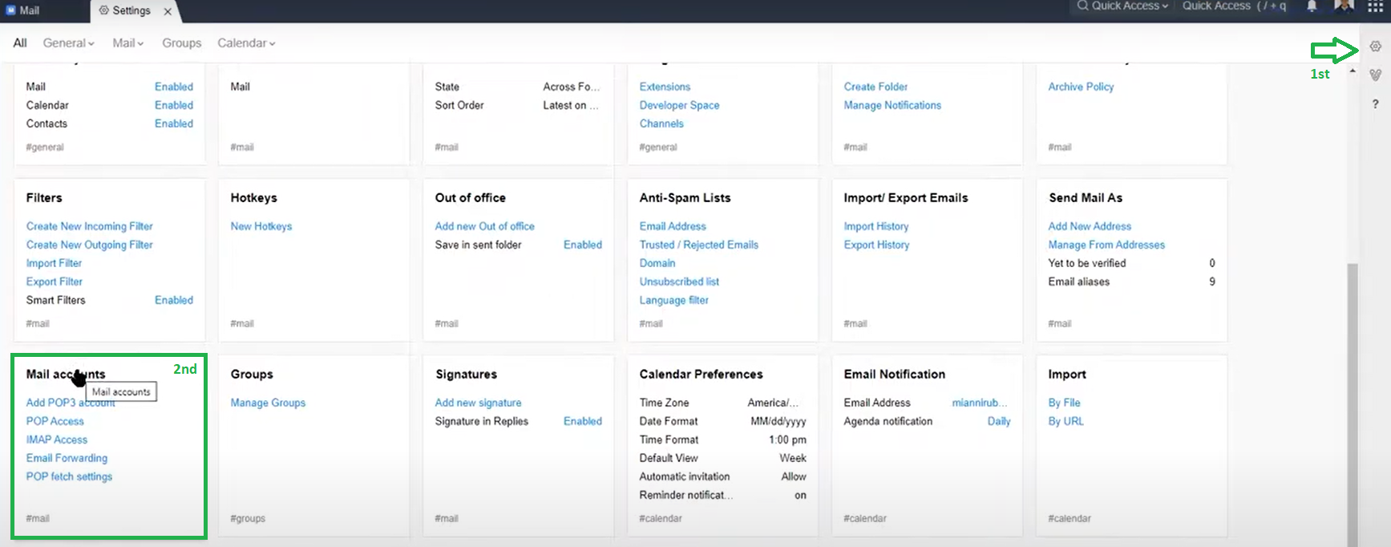This screenshot has height=547, width=1391.
Task: Click the icon below the sidebar gear
Action: pos(1375,75)
